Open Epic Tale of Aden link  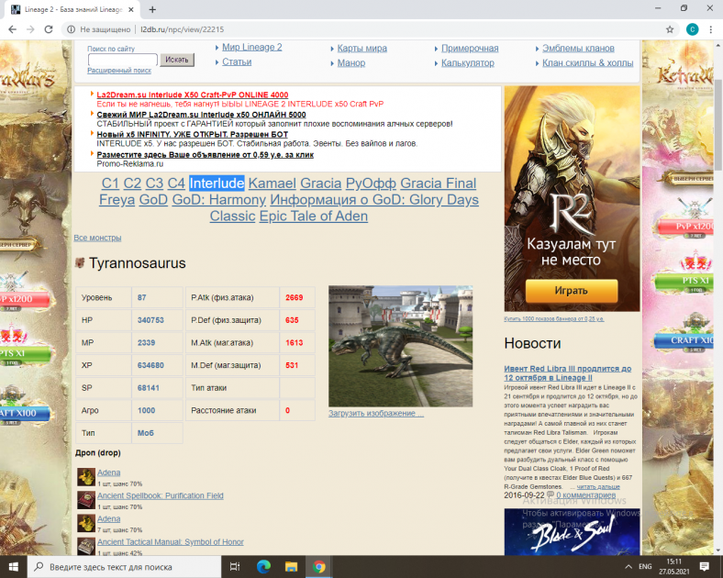[314, 217]
